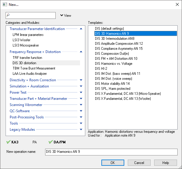Image resolution: width=182 pixels, height=169 pixels.
Task: Collapse Transducer Parameter Identification category
Action: pyautogui.click(x=81, y=29)
